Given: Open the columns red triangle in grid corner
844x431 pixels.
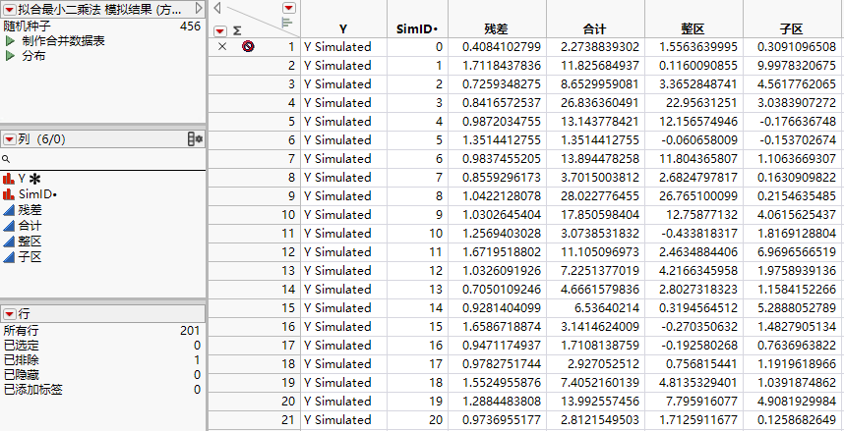Looking at the screenshot, I should tap(289, 8).
